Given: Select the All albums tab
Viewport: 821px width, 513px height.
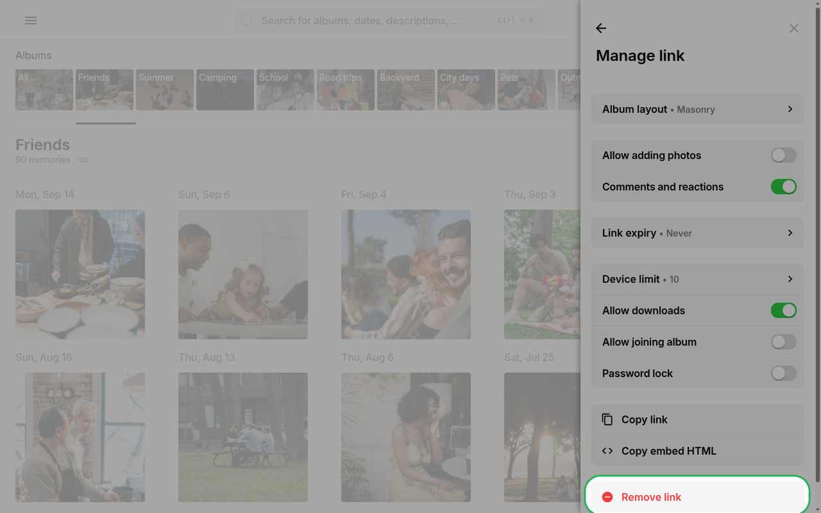Looking at the screenshot, I should [44, 90].
